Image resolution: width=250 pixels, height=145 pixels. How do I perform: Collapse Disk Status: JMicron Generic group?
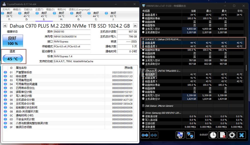(x=143, y=106)
